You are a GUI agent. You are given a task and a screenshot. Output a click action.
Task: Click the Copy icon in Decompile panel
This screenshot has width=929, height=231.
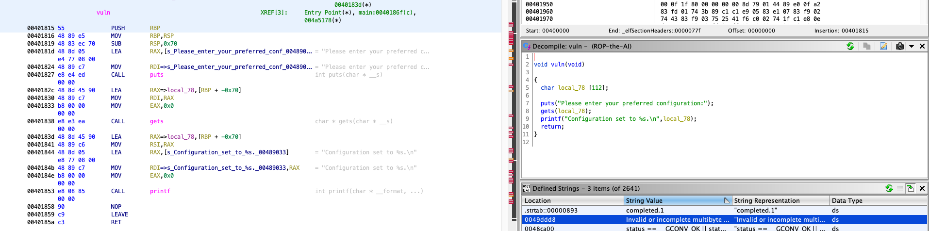tap(866, 46)
